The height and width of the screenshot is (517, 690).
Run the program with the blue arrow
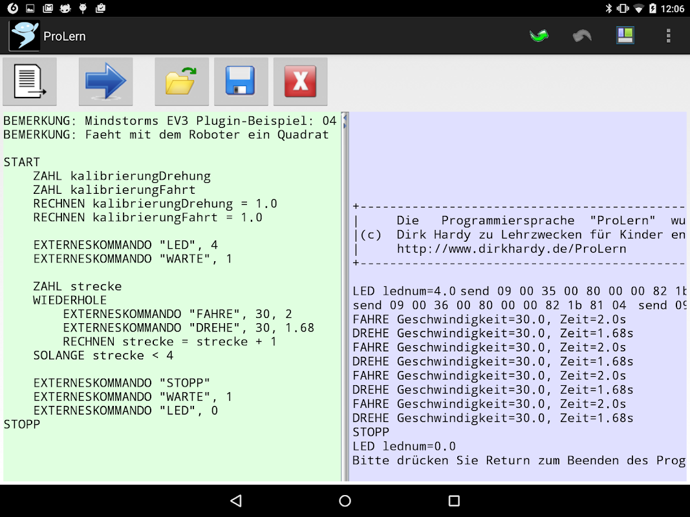[x=105, y=81]
